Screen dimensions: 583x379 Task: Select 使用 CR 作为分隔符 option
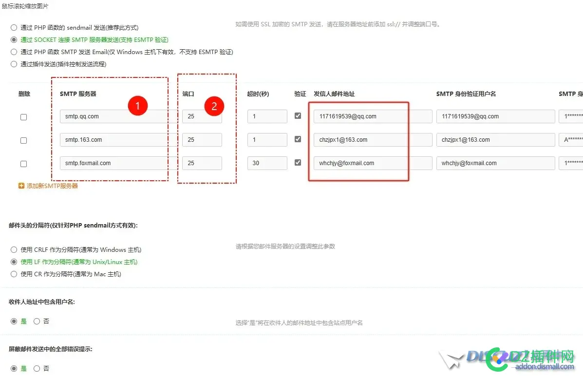pos(14,274)
